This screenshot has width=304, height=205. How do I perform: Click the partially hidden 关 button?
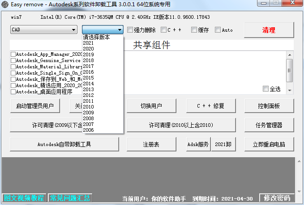pos(76,106)
